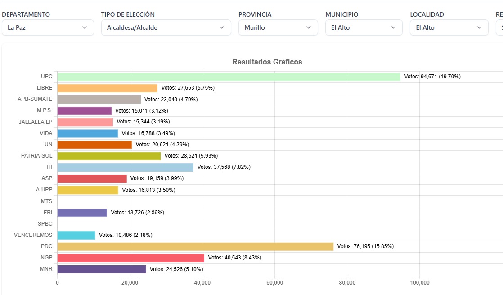Screen dimensions: 503x295
Task: Open the Provincia dropdown showing Murillo
Action: click(272, 27)
